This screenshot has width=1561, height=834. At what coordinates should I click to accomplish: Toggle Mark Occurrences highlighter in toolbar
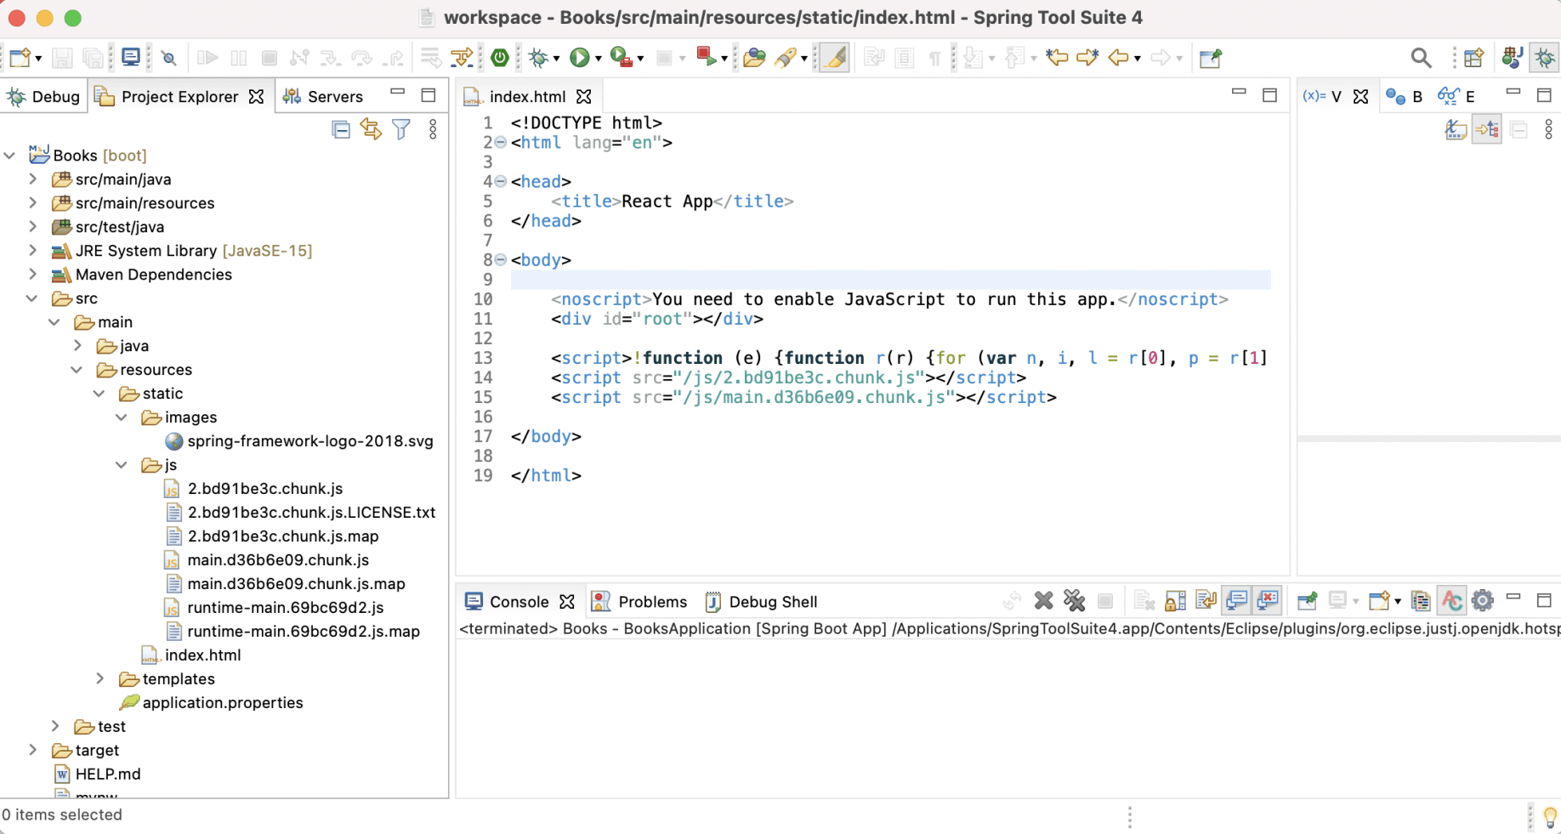pyautogui.click(x=835, y=58)
